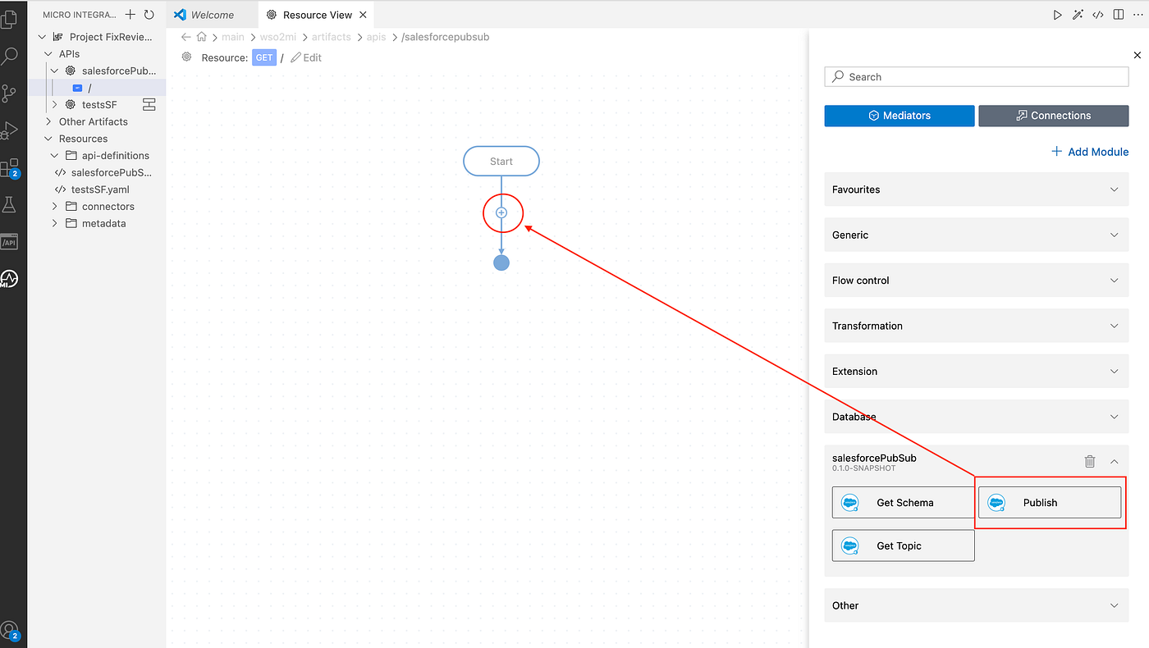Expand the Transformation section
This screenshot has width=1149, height=648.
(977, 326)
